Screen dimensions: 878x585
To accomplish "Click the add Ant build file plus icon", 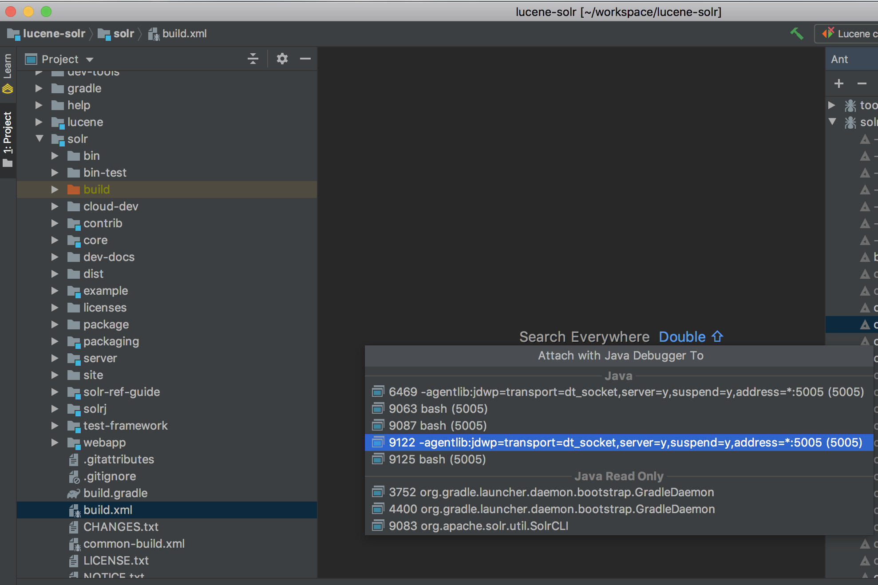I will pyautogui.click(x=838, y=83).
